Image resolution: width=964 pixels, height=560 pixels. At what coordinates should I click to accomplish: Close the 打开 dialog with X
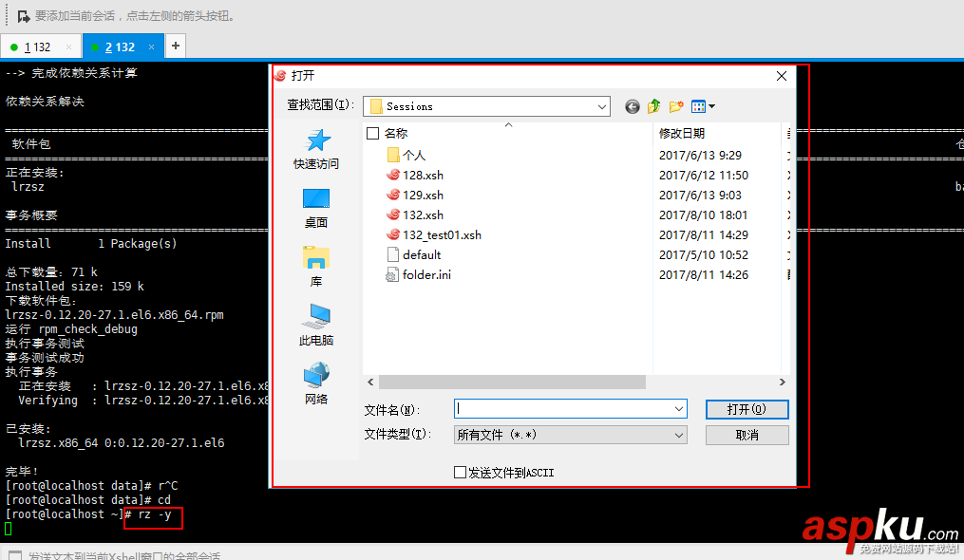[x=782, y=76]
